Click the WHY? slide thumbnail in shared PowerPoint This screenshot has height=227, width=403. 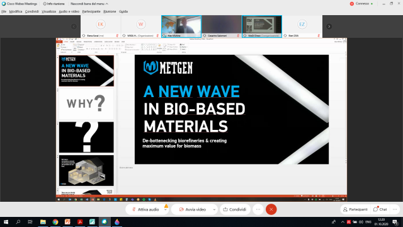click(x=86, y=104)
